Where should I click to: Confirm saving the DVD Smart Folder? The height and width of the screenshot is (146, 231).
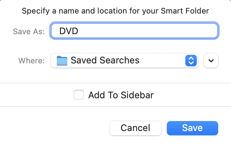[x=192, y=128]
